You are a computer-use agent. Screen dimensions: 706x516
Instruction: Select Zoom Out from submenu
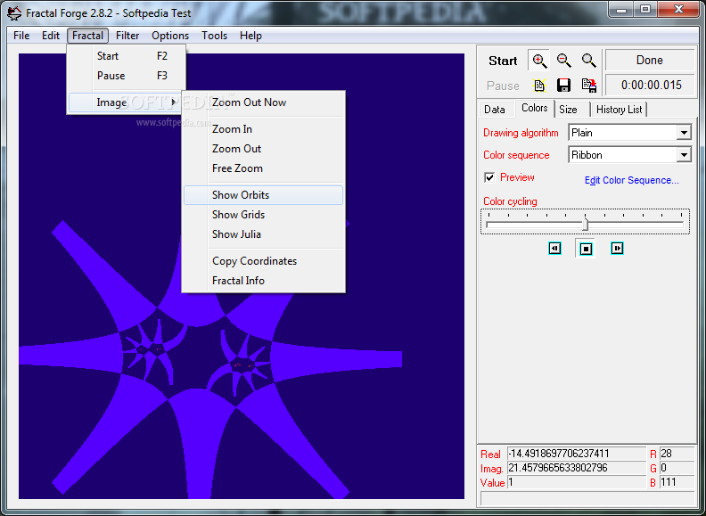pyautogui.click(x=263, y=149)
